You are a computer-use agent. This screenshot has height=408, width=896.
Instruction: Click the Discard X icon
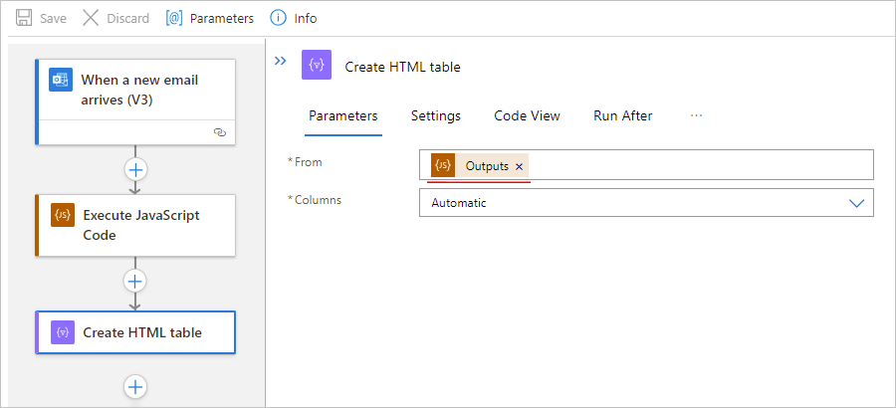[x=91, y=18]
